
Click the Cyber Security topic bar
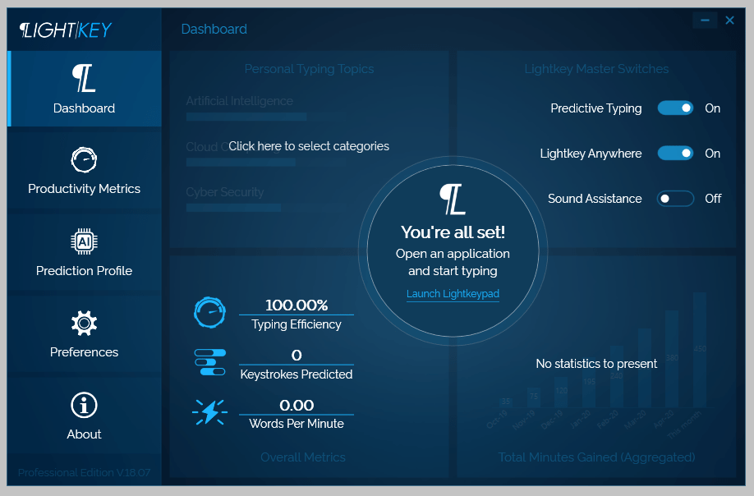click(x=233, y=208)
